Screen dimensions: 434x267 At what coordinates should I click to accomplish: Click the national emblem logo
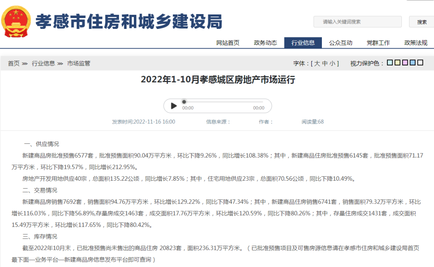(x=16, y=22)
